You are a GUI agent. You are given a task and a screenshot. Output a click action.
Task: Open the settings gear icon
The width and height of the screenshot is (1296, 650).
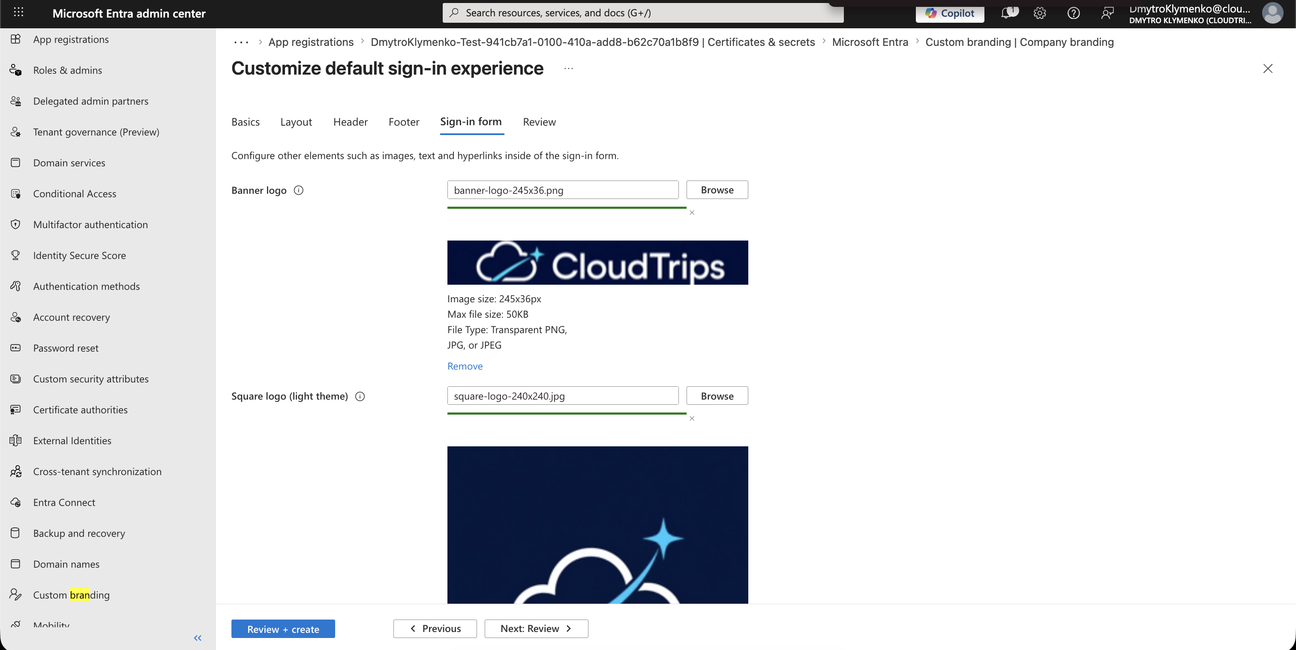[x=1040, y=12]
